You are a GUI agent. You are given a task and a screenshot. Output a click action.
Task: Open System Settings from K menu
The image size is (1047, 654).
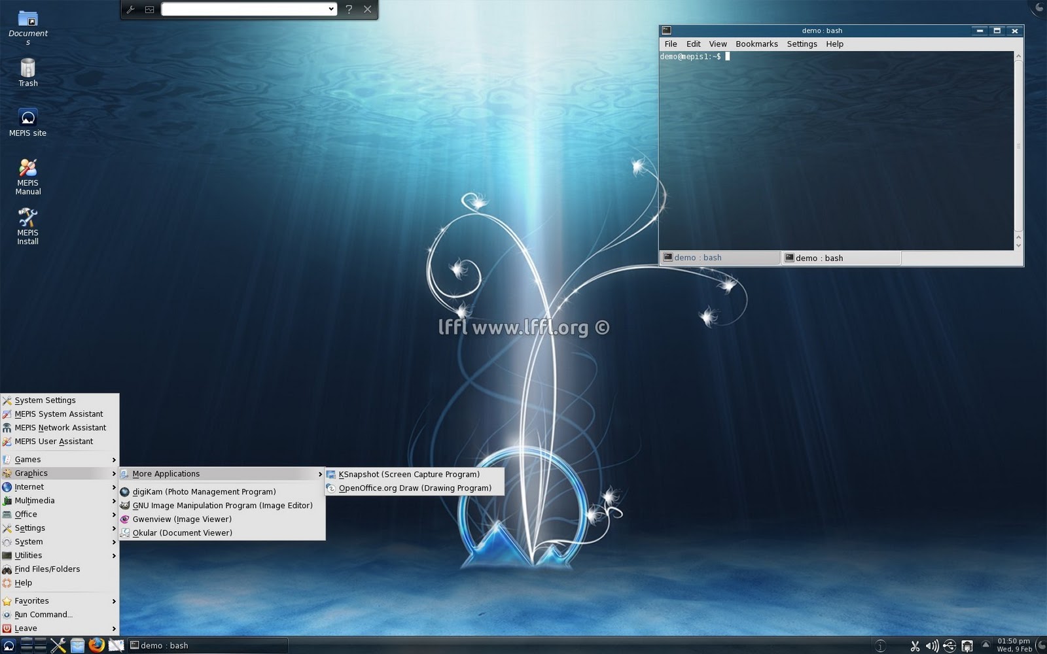[60, 400]
